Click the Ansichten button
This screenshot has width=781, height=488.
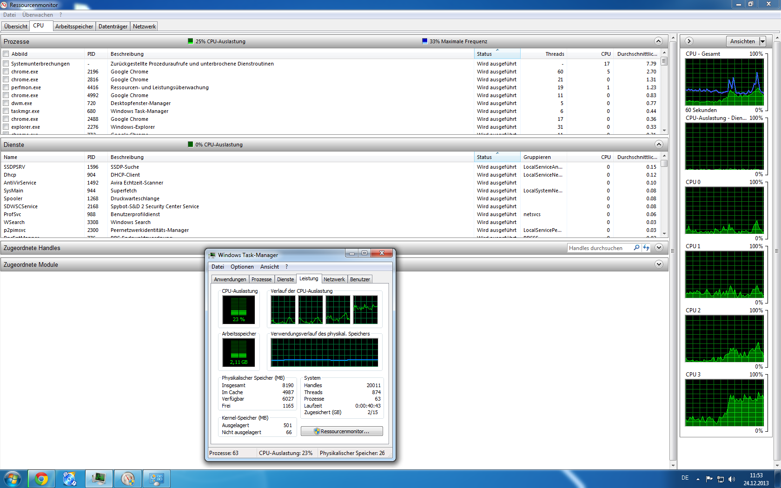pos(743,41)
